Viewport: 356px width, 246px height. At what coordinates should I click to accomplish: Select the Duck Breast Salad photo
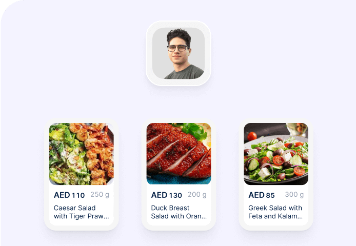click(x=179, y=154)
